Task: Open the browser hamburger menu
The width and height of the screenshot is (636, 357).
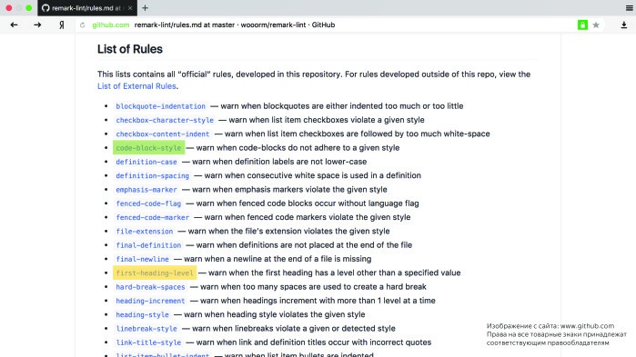Action: [x=629, y=8]
